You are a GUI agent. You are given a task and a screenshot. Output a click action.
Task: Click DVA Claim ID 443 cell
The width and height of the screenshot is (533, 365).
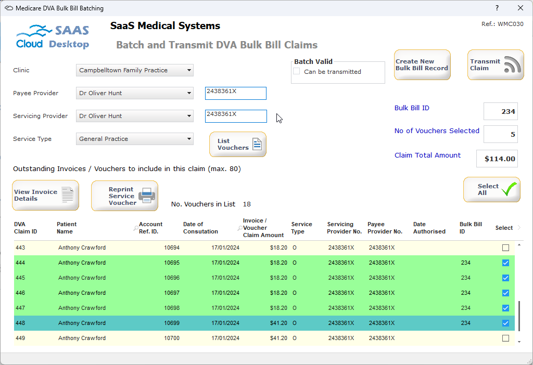[x=20, y=248]
